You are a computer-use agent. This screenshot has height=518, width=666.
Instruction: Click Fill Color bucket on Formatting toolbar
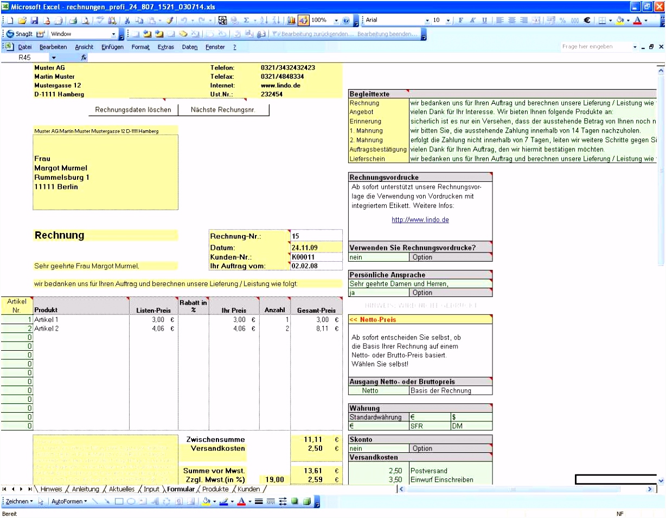tap(620, 21)
